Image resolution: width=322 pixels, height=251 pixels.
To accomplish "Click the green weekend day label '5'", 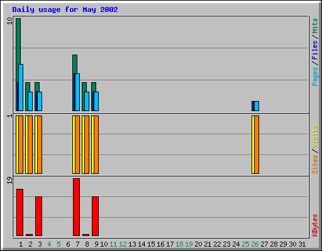I will (x=58, y=244).
